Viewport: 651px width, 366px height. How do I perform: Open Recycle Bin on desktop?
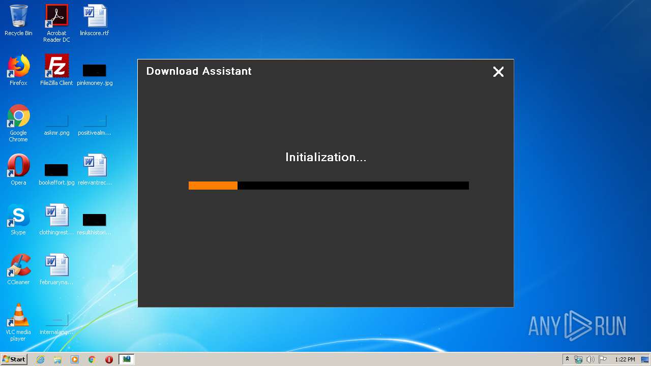(x=18, y=20)
